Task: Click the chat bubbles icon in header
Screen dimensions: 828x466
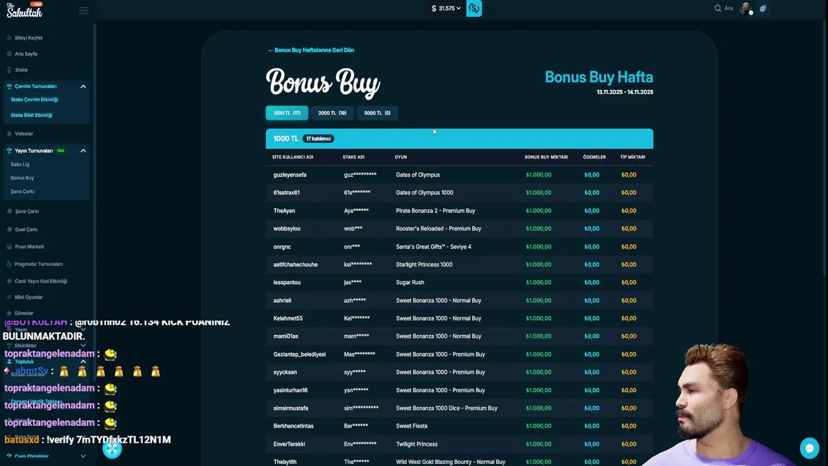Action: (x=763, y=8)
